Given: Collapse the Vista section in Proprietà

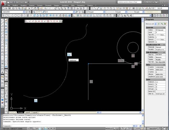Looking at the screenshot, I should tap(164, 65).
